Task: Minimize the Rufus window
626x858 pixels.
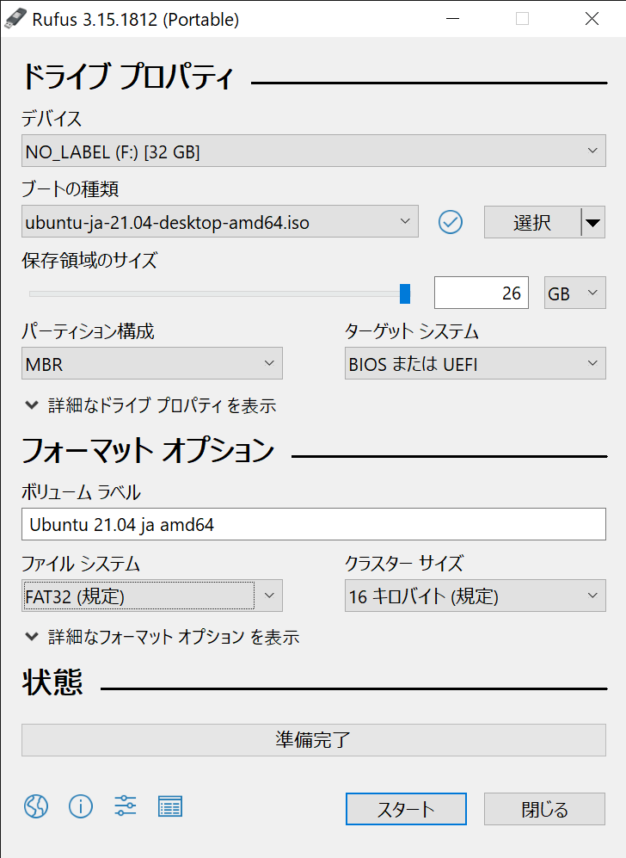Action: click(452, 19)
